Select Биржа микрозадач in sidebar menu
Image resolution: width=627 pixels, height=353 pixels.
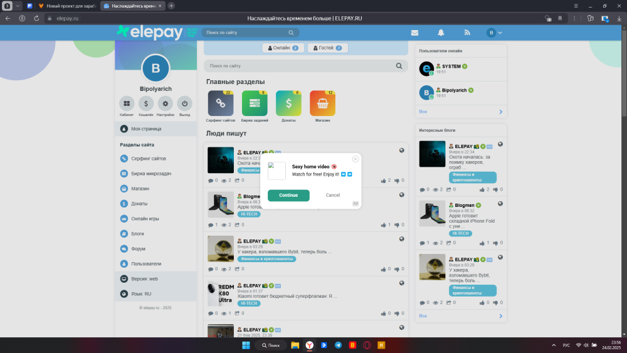[x=151, y=173]
